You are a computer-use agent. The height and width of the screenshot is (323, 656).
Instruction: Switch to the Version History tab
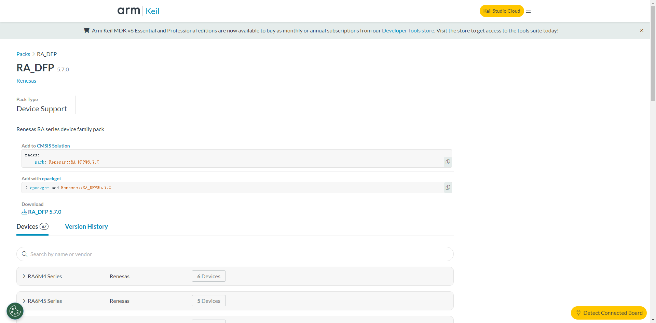pos(86,227)
